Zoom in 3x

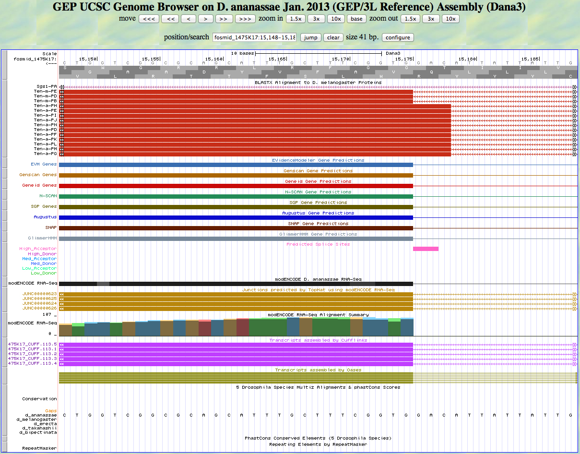pos(316,19)
